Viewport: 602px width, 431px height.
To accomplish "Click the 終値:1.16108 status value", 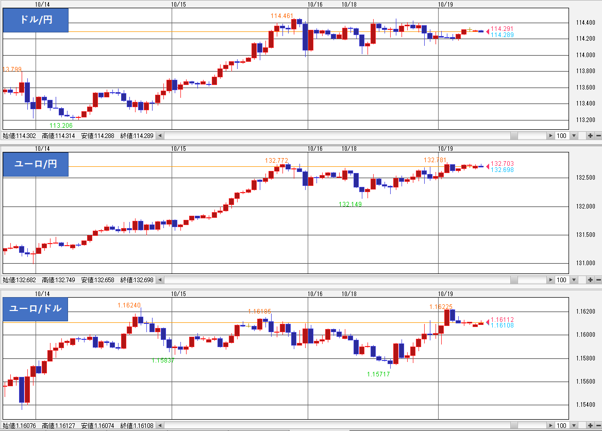I will pos(137,426).
